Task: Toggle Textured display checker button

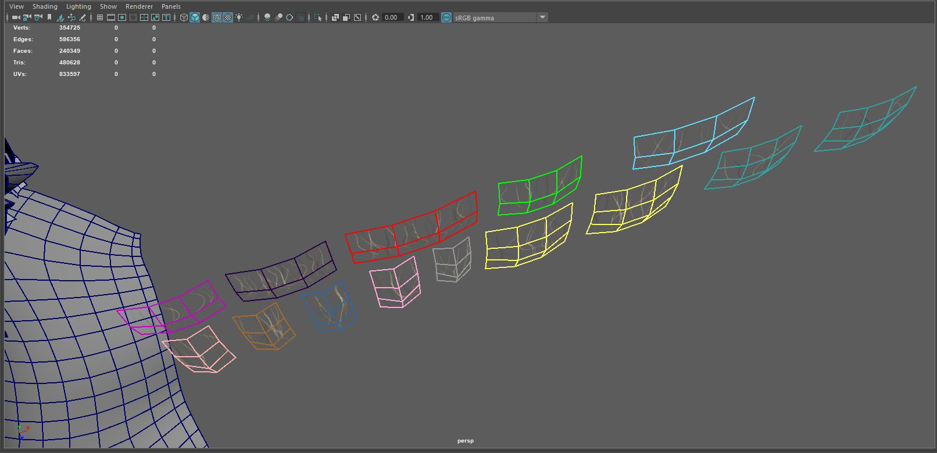Action: tap(228, 17)
